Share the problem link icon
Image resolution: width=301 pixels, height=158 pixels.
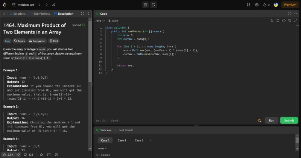[x=49, y=155]
